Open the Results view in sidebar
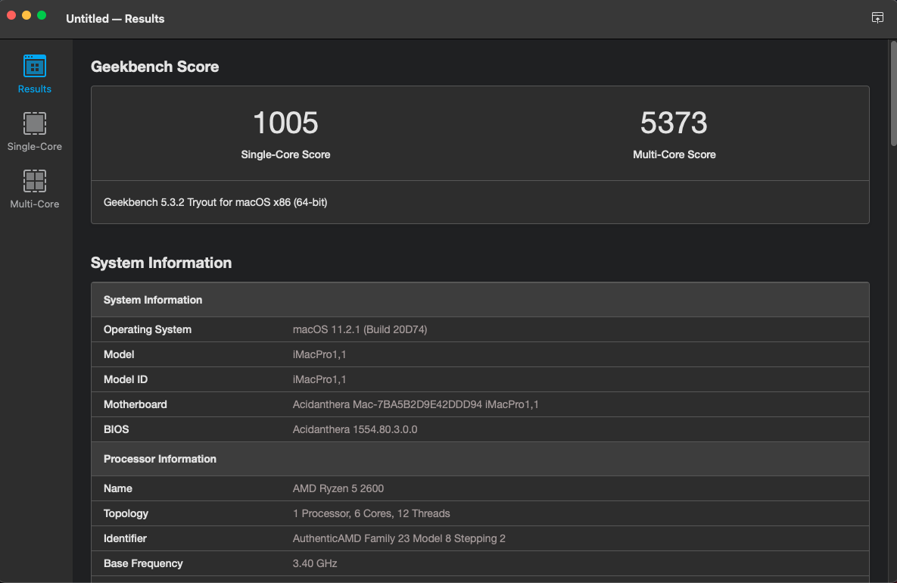This screenshot has width=897, height=583. point(35,74)
